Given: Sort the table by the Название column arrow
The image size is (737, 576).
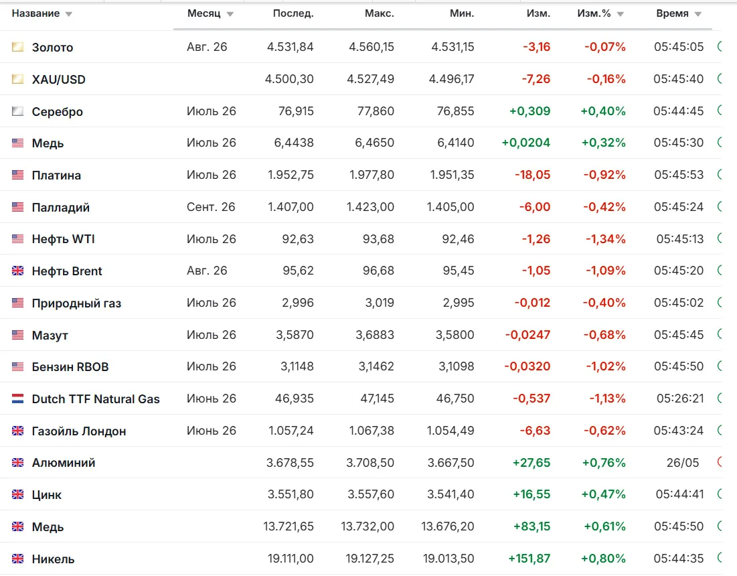Looking at the screenshot, I should click(69, 14).
